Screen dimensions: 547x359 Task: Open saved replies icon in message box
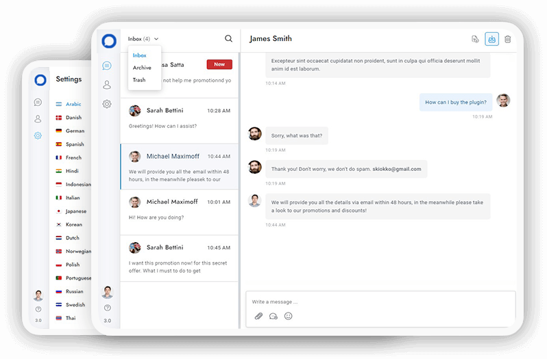(273, 316)
